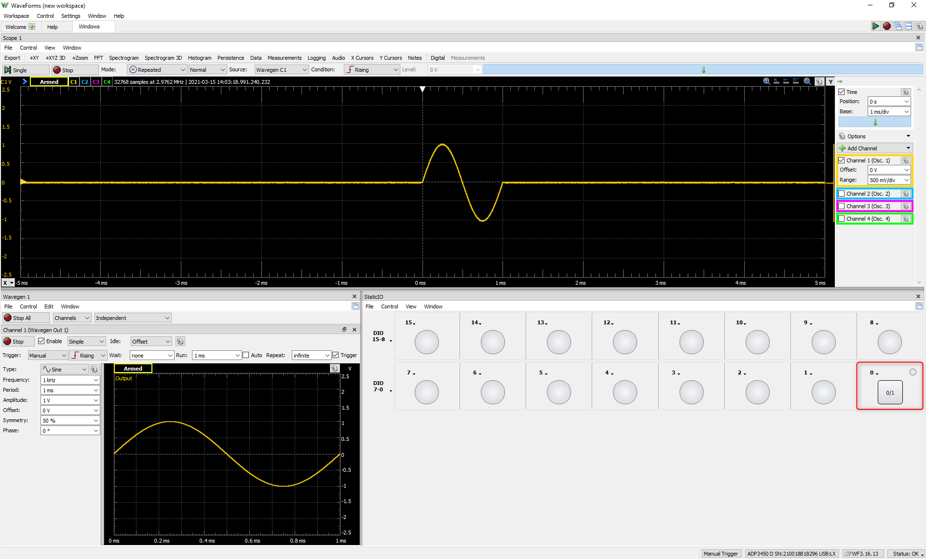Open the time Base dropdown showing 1 ms/div
The height and width of the screenshot is (559, 926).
coord(889,112)
